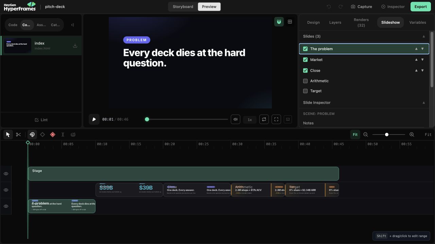
Task: Select the text cursor I-beam tool
Action: point(63,135)
